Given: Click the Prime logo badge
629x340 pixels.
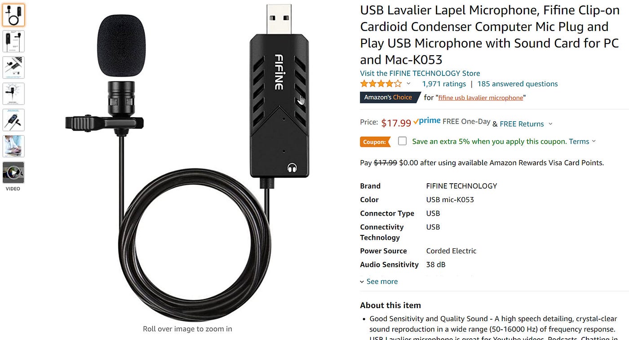Looking at the screenshot, I should (427, 121).
